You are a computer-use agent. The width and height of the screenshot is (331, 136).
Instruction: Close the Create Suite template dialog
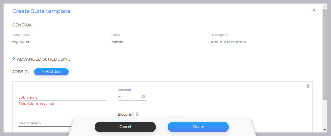click(x=314, y=10)
